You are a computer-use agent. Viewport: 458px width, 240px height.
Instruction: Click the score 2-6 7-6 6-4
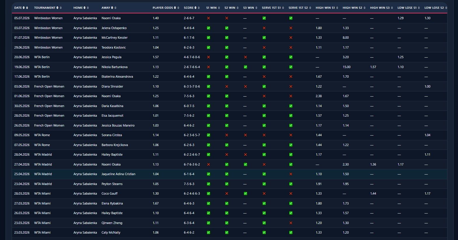192,67
